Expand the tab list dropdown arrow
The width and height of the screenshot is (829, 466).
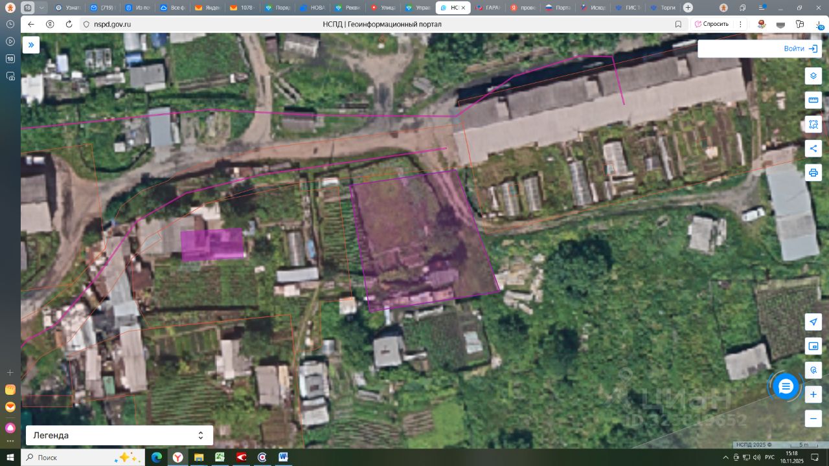pos(42,8)
